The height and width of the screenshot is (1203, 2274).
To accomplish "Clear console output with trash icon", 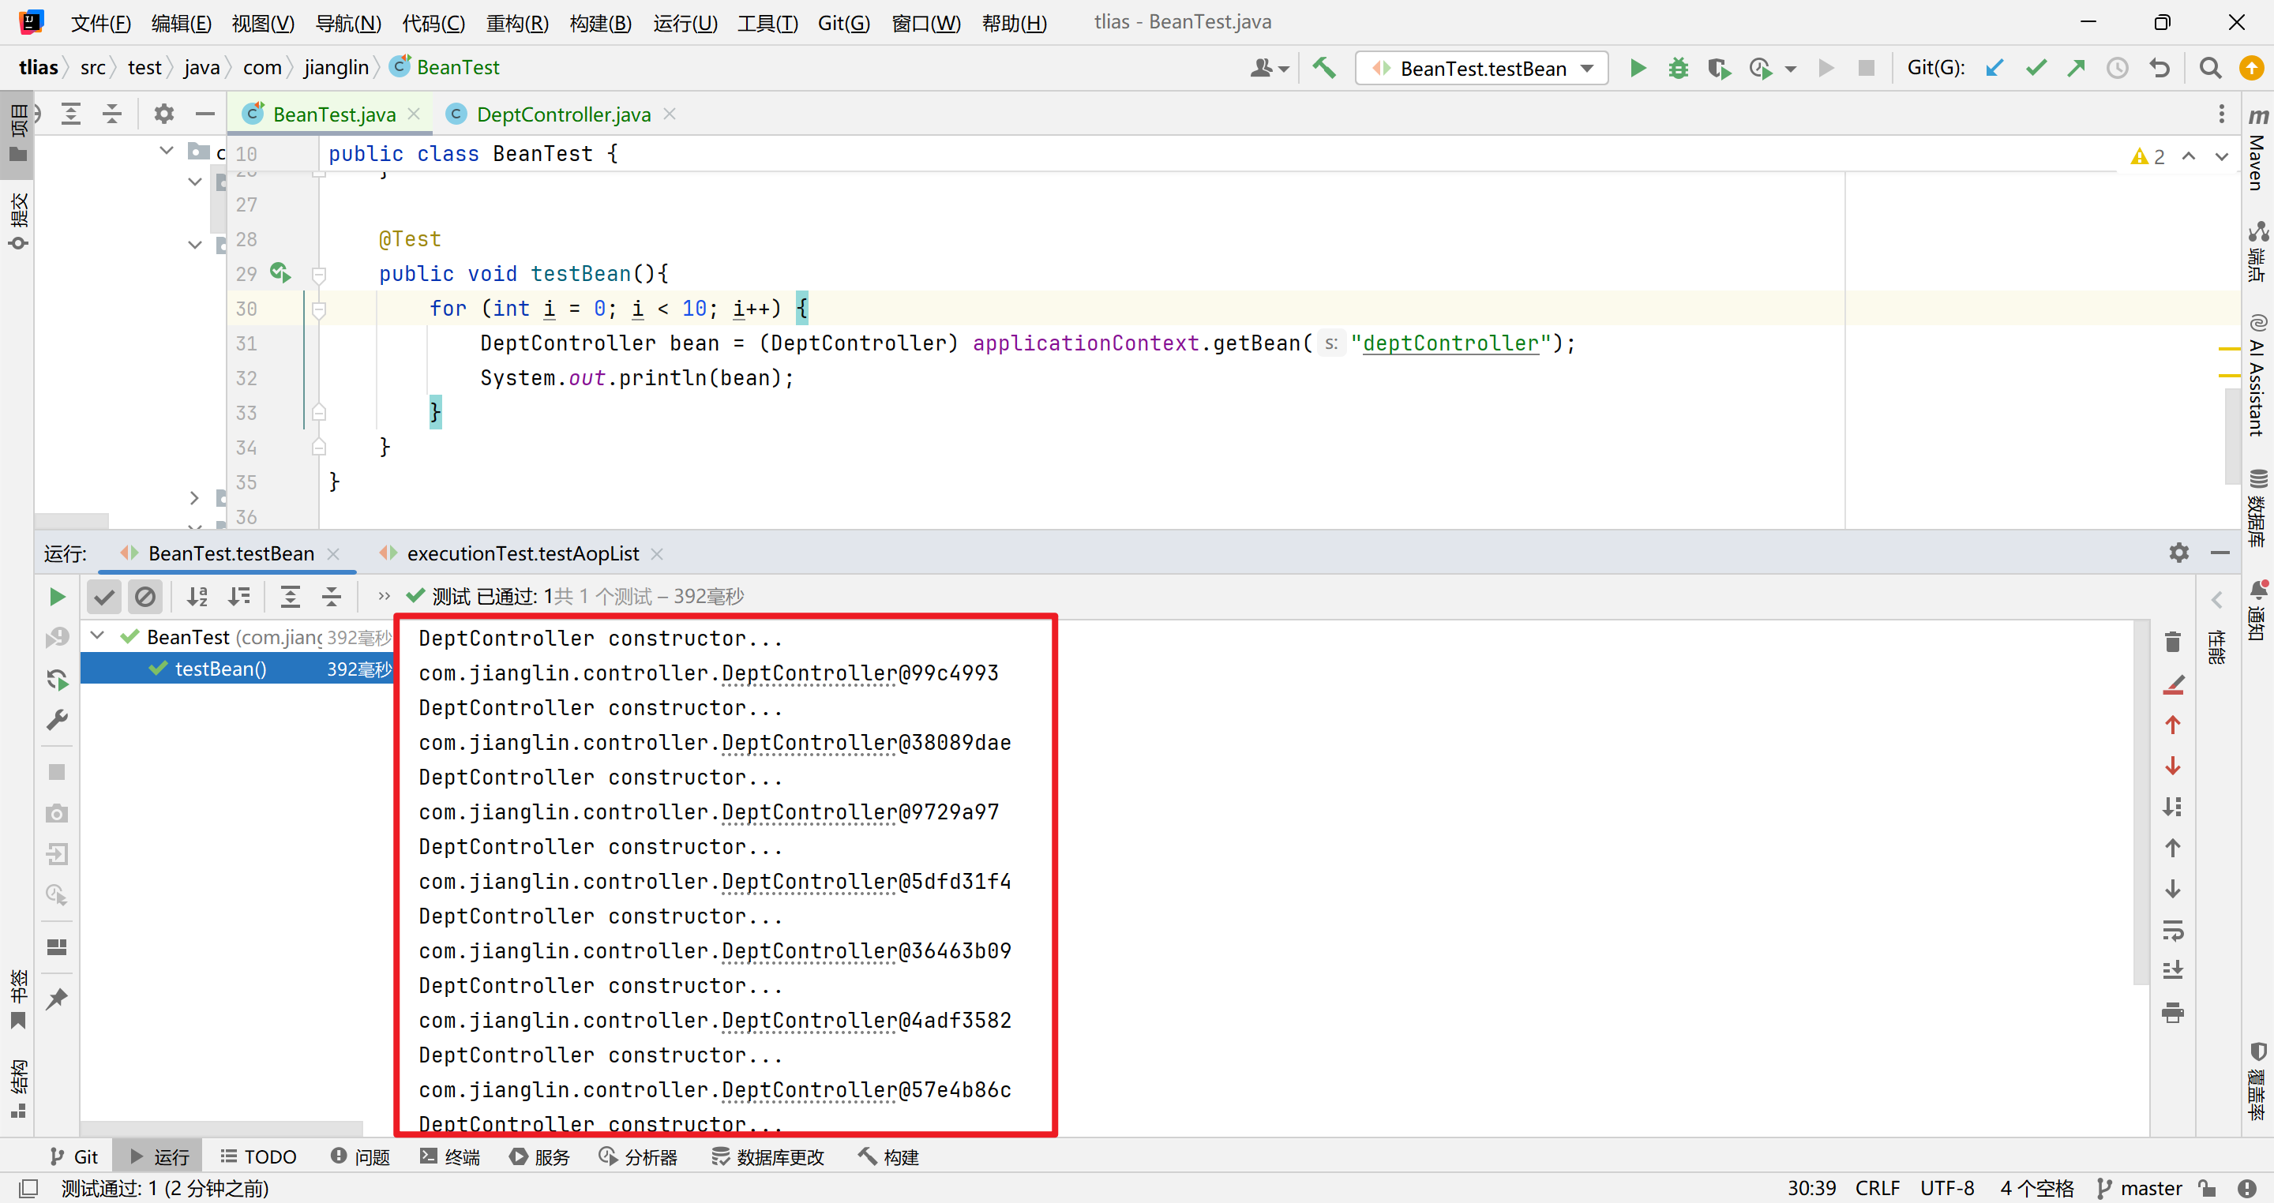I will coord(2172,642).
